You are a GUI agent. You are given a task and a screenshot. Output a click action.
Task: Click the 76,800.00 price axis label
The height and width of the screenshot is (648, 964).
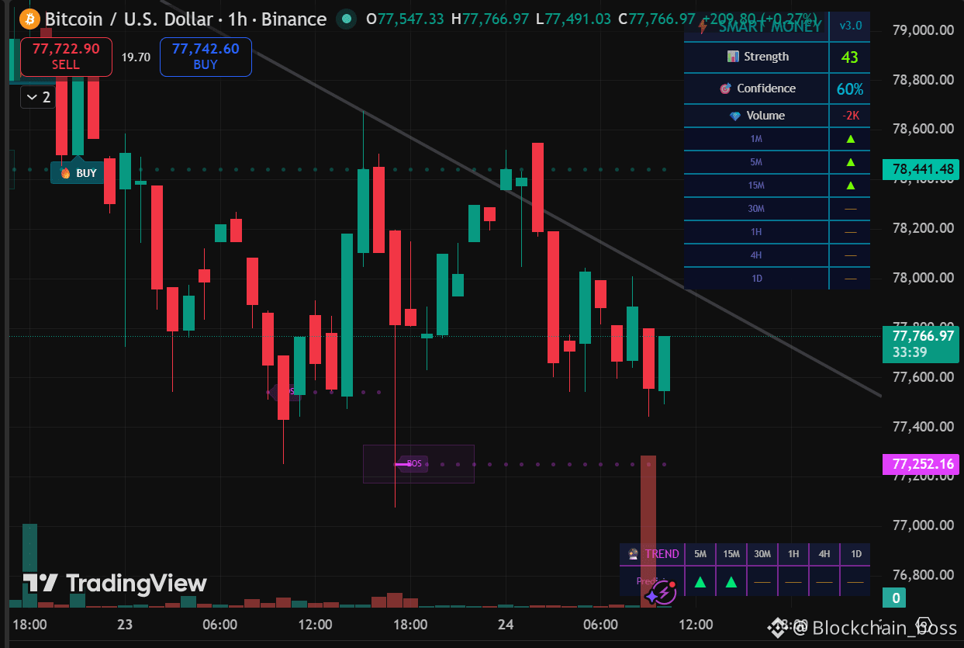click(922, 575)
